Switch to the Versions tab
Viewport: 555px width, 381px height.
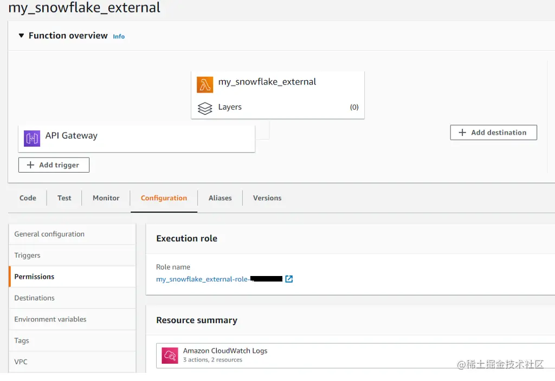click(x=267, y=198)
